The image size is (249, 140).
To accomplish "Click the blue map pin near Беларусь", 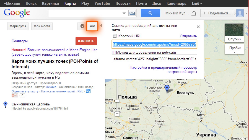I will coord(167,89).
